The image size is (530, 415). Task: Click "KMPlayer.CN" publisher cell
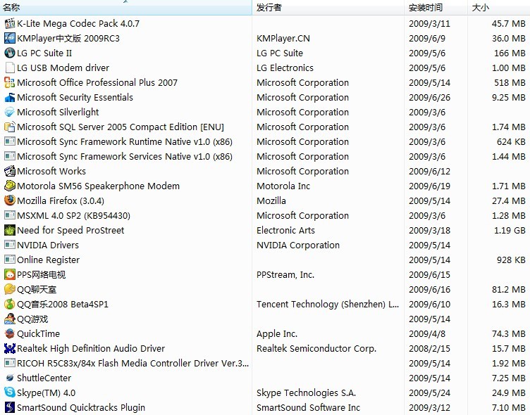(283, 38)
